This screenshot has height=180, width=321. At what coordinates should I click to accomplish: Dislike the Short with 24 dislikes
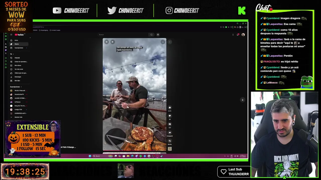click(x=170, y=116)
